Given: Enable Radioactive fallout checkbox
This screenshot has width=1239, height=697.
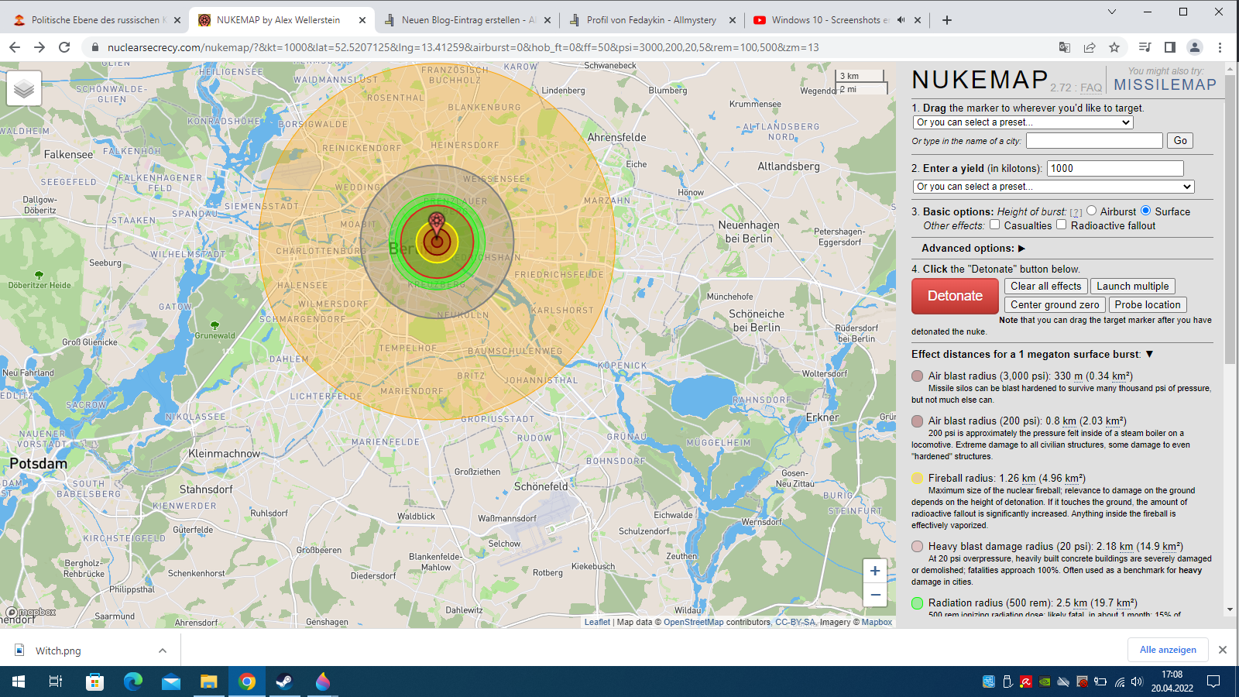Looking at the screenshot, I should pyautogui.click(x=1062, y=225).
